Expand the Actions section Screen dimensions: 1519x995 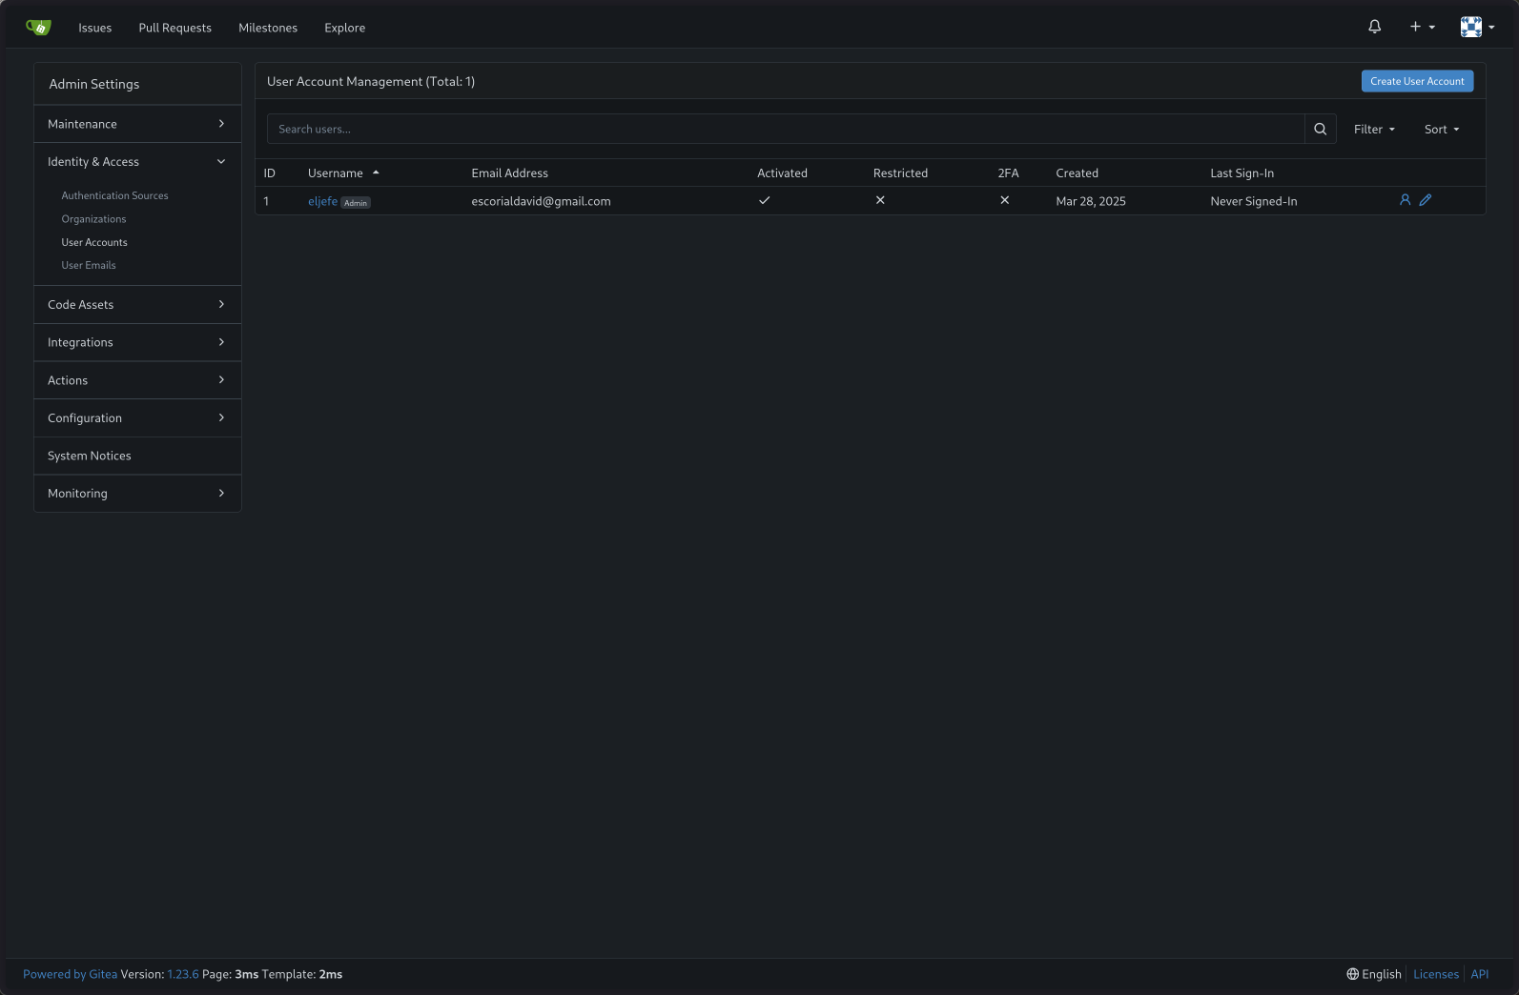(x=137, y=380)
